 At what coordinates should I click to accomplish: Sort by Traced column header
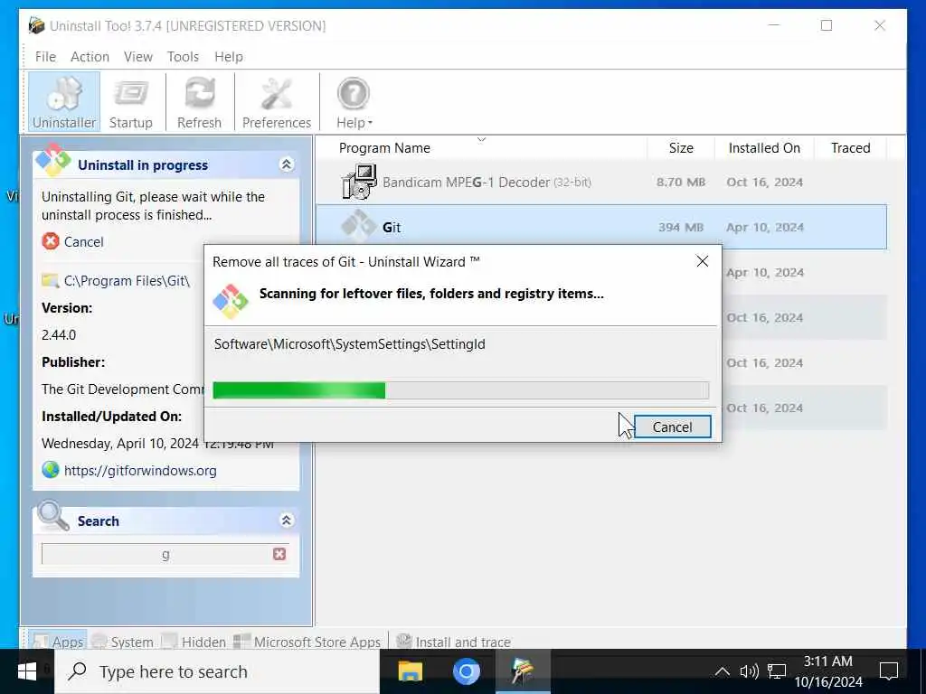[x=850, y=148]
